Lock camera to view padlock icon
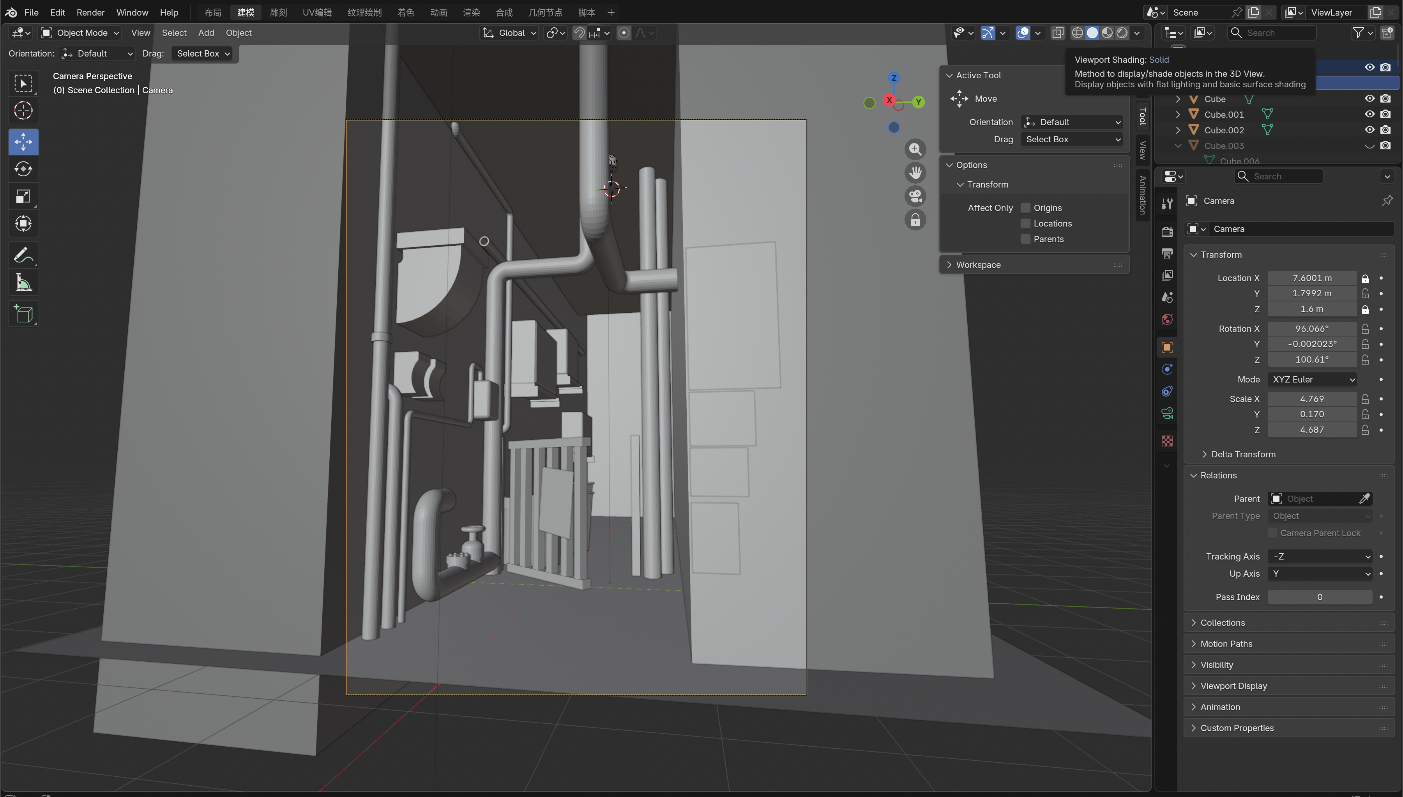This screenshot has width=1403, height=797. coord(915,220)
